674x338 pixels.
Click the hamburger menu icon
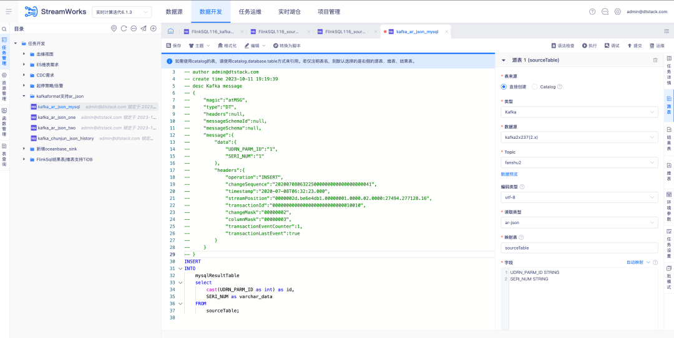[9, 12]
